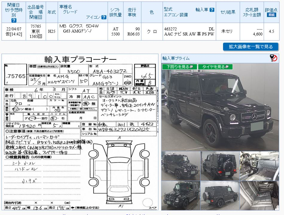Image resolution: width=284 pixels, height=215 pixels.
Task: Open leather rear seat thumbnail
Action: tap(259, 196)
